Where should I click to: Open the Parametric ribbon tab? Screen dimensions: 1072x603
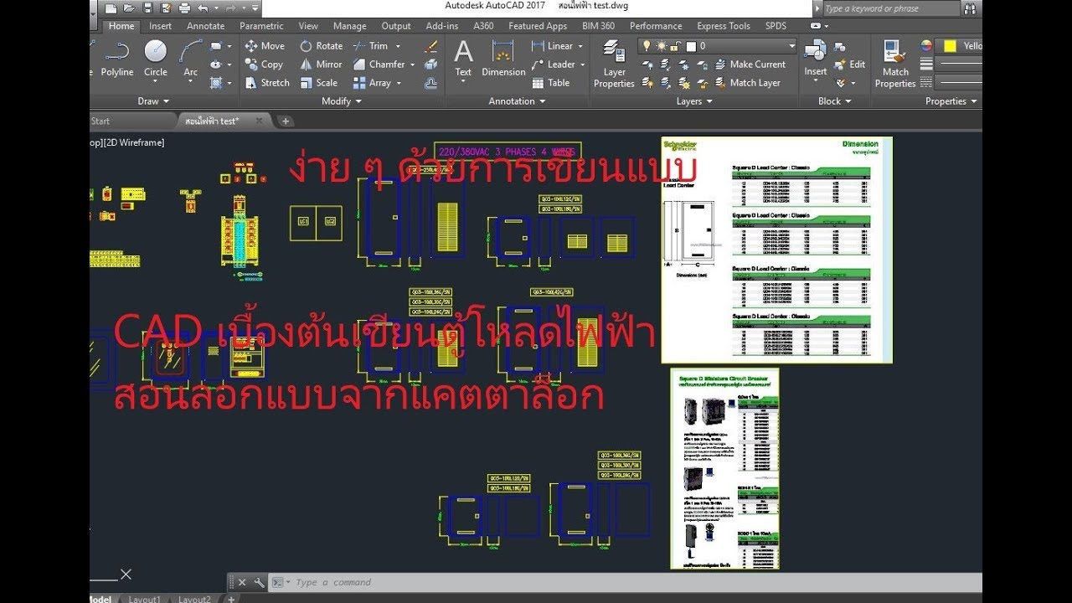(x=261, y=26)
